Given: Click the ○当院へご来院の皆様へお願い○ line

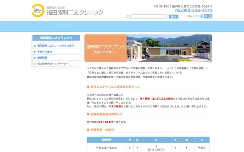Looking at the screenshot, I should tap(105, 95).
